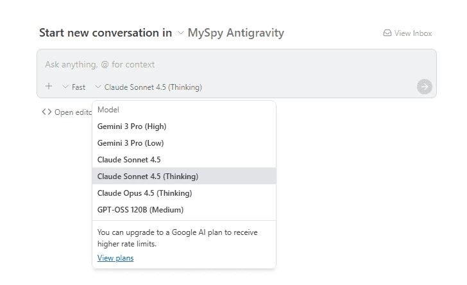The image size is (467, 285).
Task: Open the workspace chevron before MySpy Antigravity
Action: 180,33
